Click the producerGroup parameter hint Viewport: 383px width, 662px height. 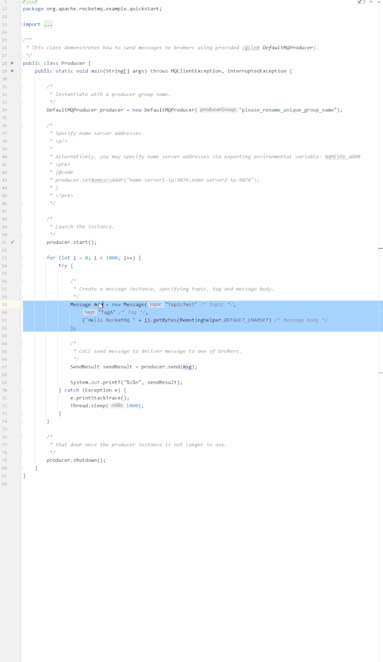218,110
